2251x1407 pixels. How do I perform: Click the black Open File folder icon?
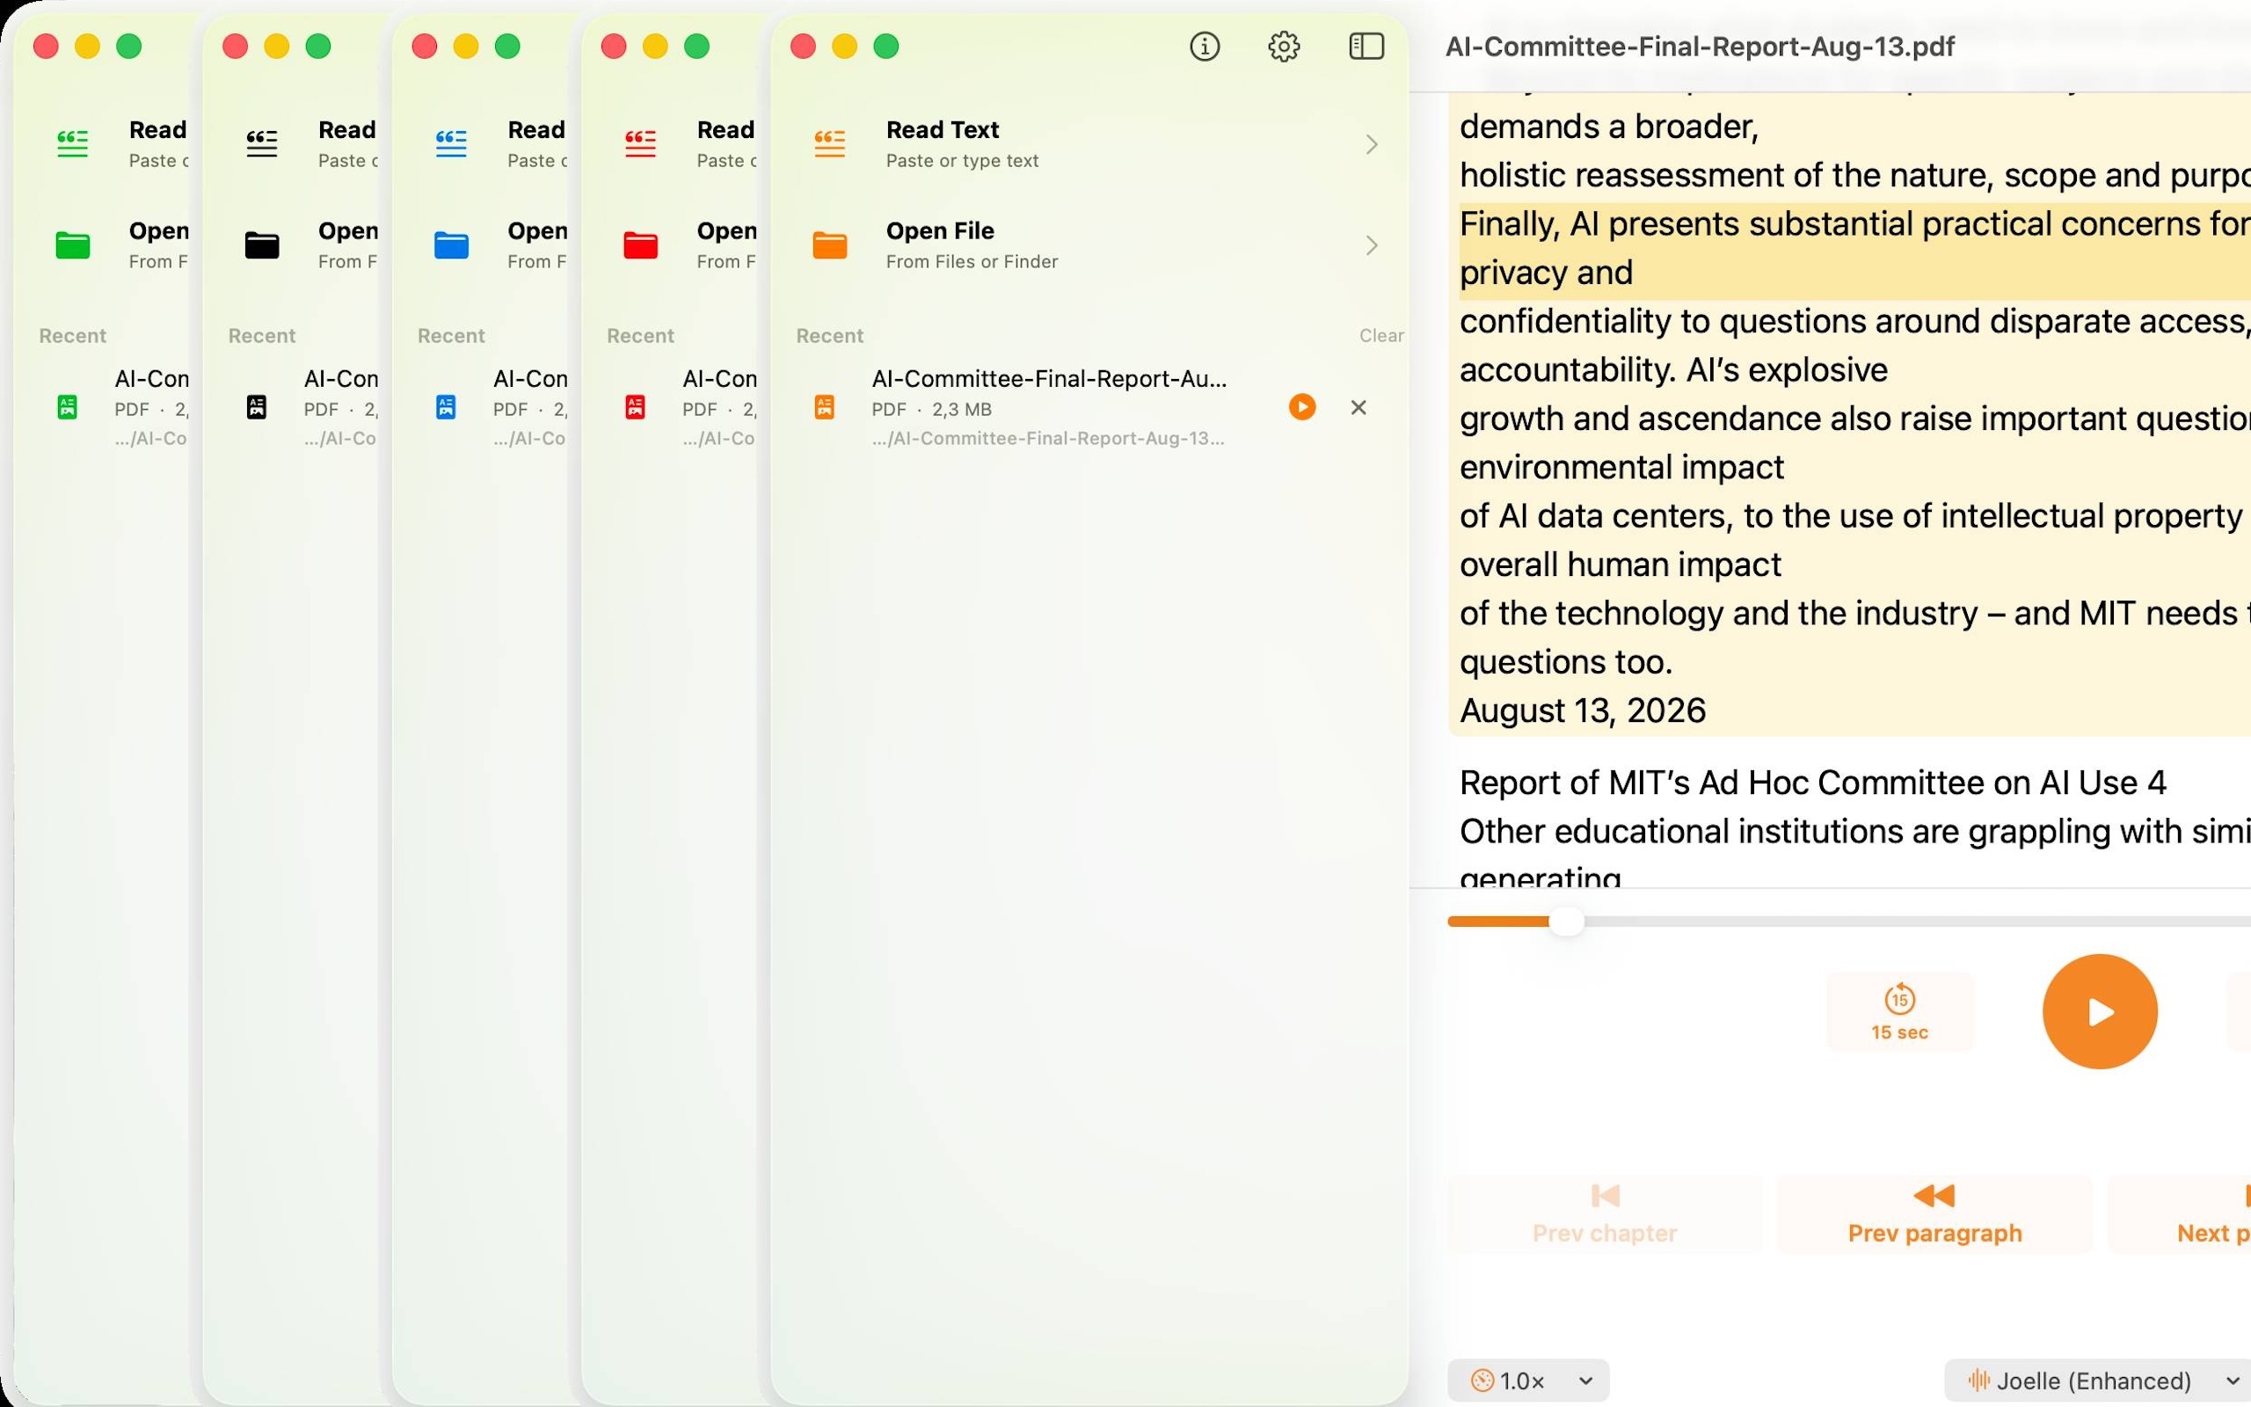click(262, 244)
